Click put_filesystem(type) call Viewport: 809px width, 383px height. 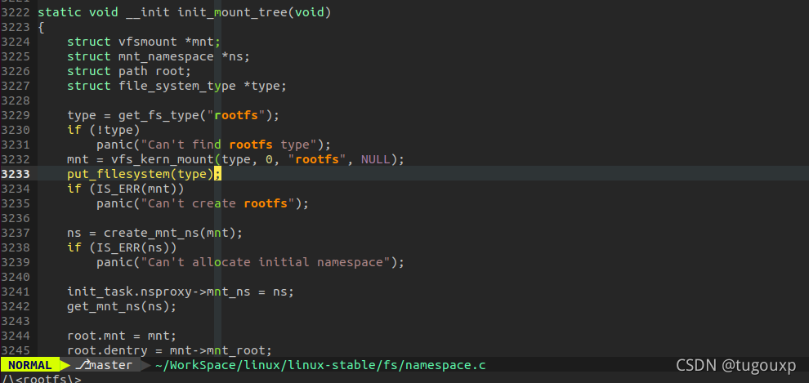coord(141,174)
